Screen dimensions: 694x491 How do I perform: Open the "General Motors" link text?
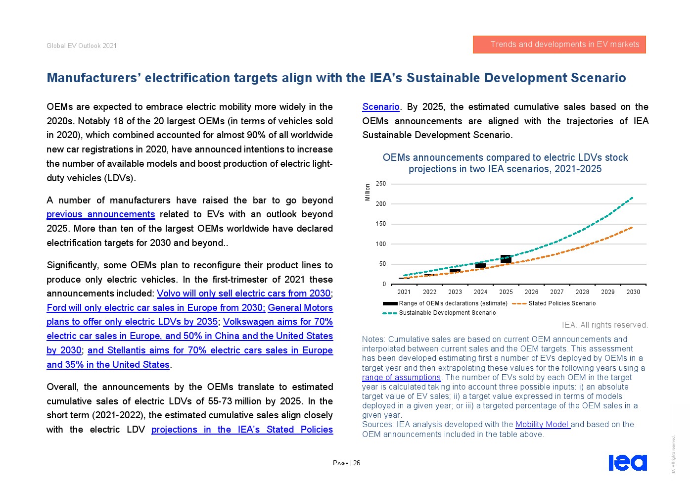pyautogui.click(x=300, y=308)
